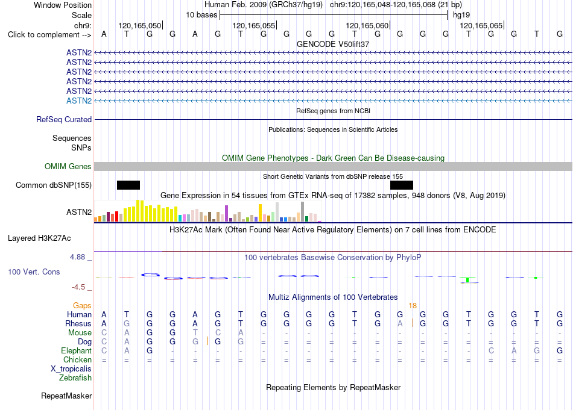The image size is (573, 410).
Task: Click the 'Rhesus' species label
Action: tap(78, 323)
